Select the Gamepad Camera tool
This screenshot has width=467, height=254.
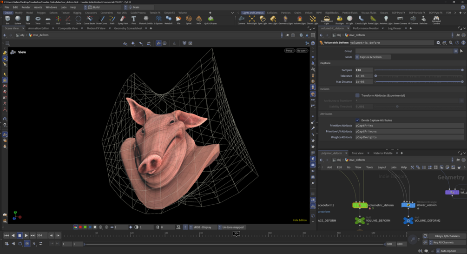436,20
